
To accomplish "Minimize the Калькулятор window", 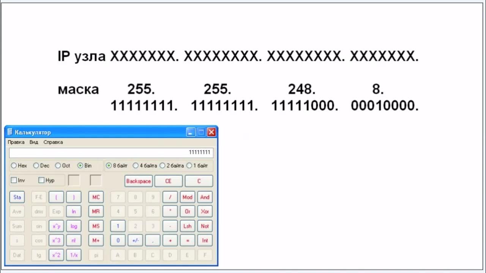I will [x=191, y=132].
